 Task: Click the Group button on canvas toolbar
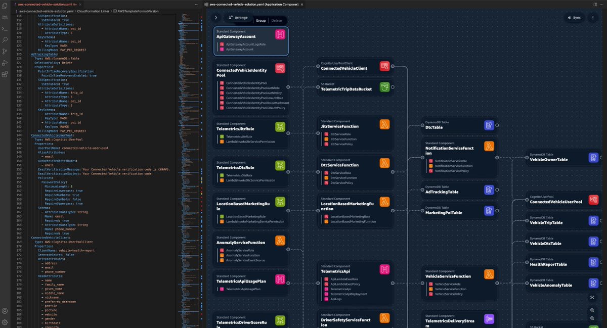coord(261,21)
